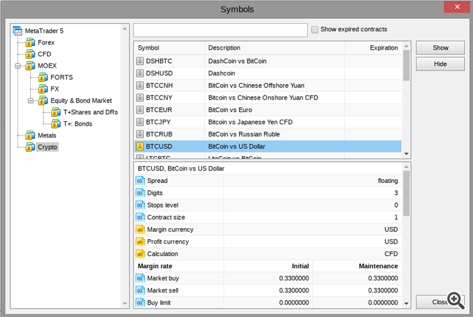The height and width of the screenshot is (317, 473).
Task: Collapse the MOEX tree node
Action: [x=18, y=66]
